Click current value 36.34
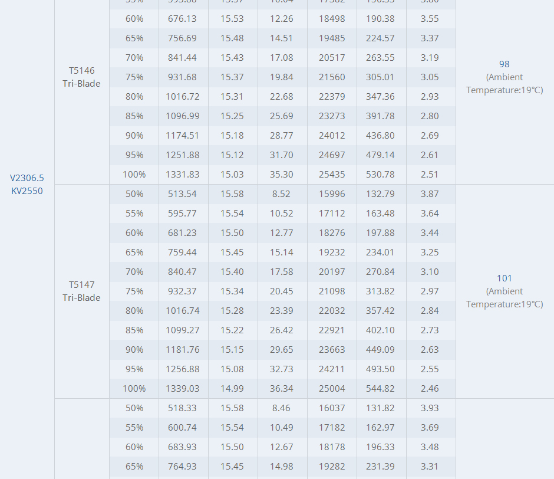Image resolution: width=554 pixels, height=479 pixels. click(x=282, y=388)
